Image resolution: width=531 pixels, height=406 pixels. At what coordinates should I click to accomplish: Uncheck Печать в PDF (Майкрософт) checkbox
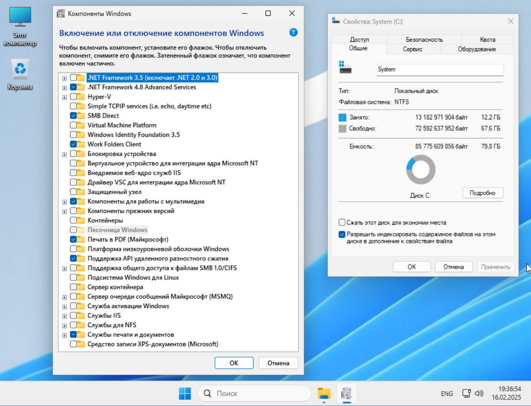tap(73, 239)
